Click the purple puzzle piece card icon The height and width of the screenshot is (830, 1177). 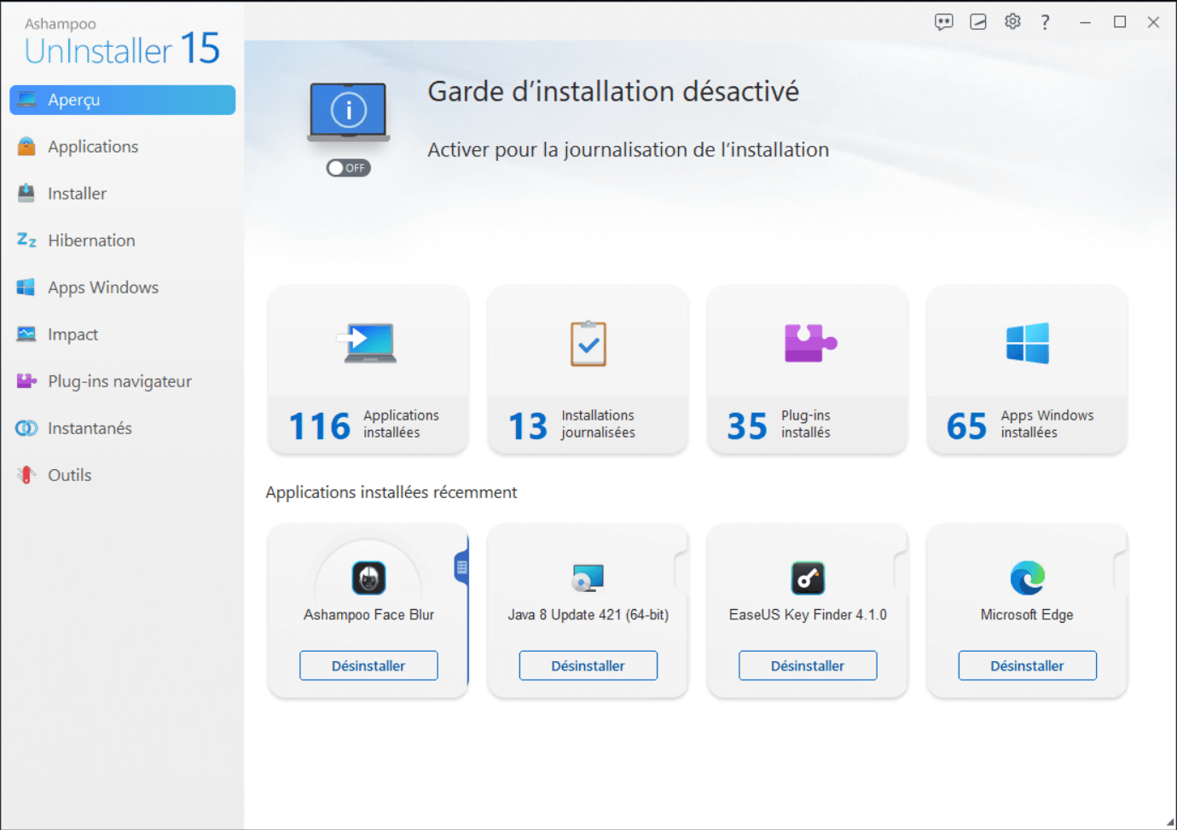(809, 343)
